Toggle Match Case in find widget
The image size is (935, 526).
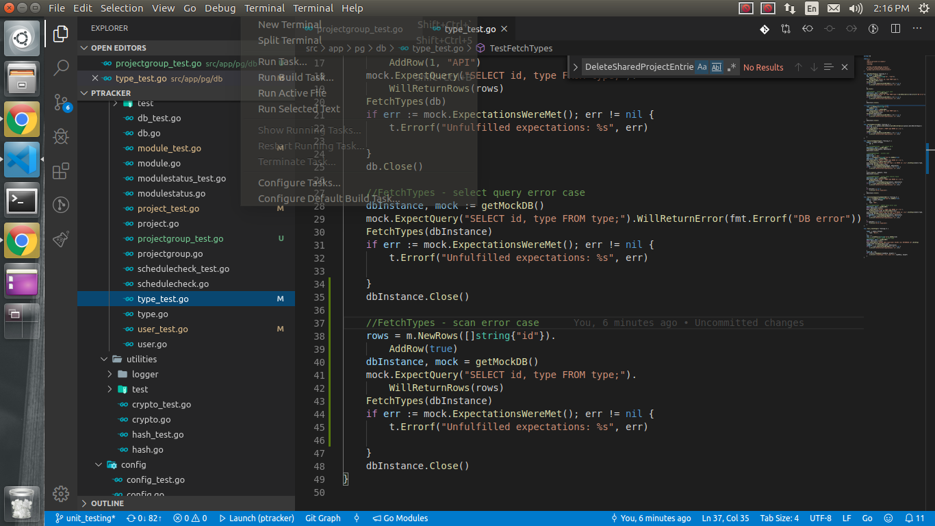pos(702,67)
